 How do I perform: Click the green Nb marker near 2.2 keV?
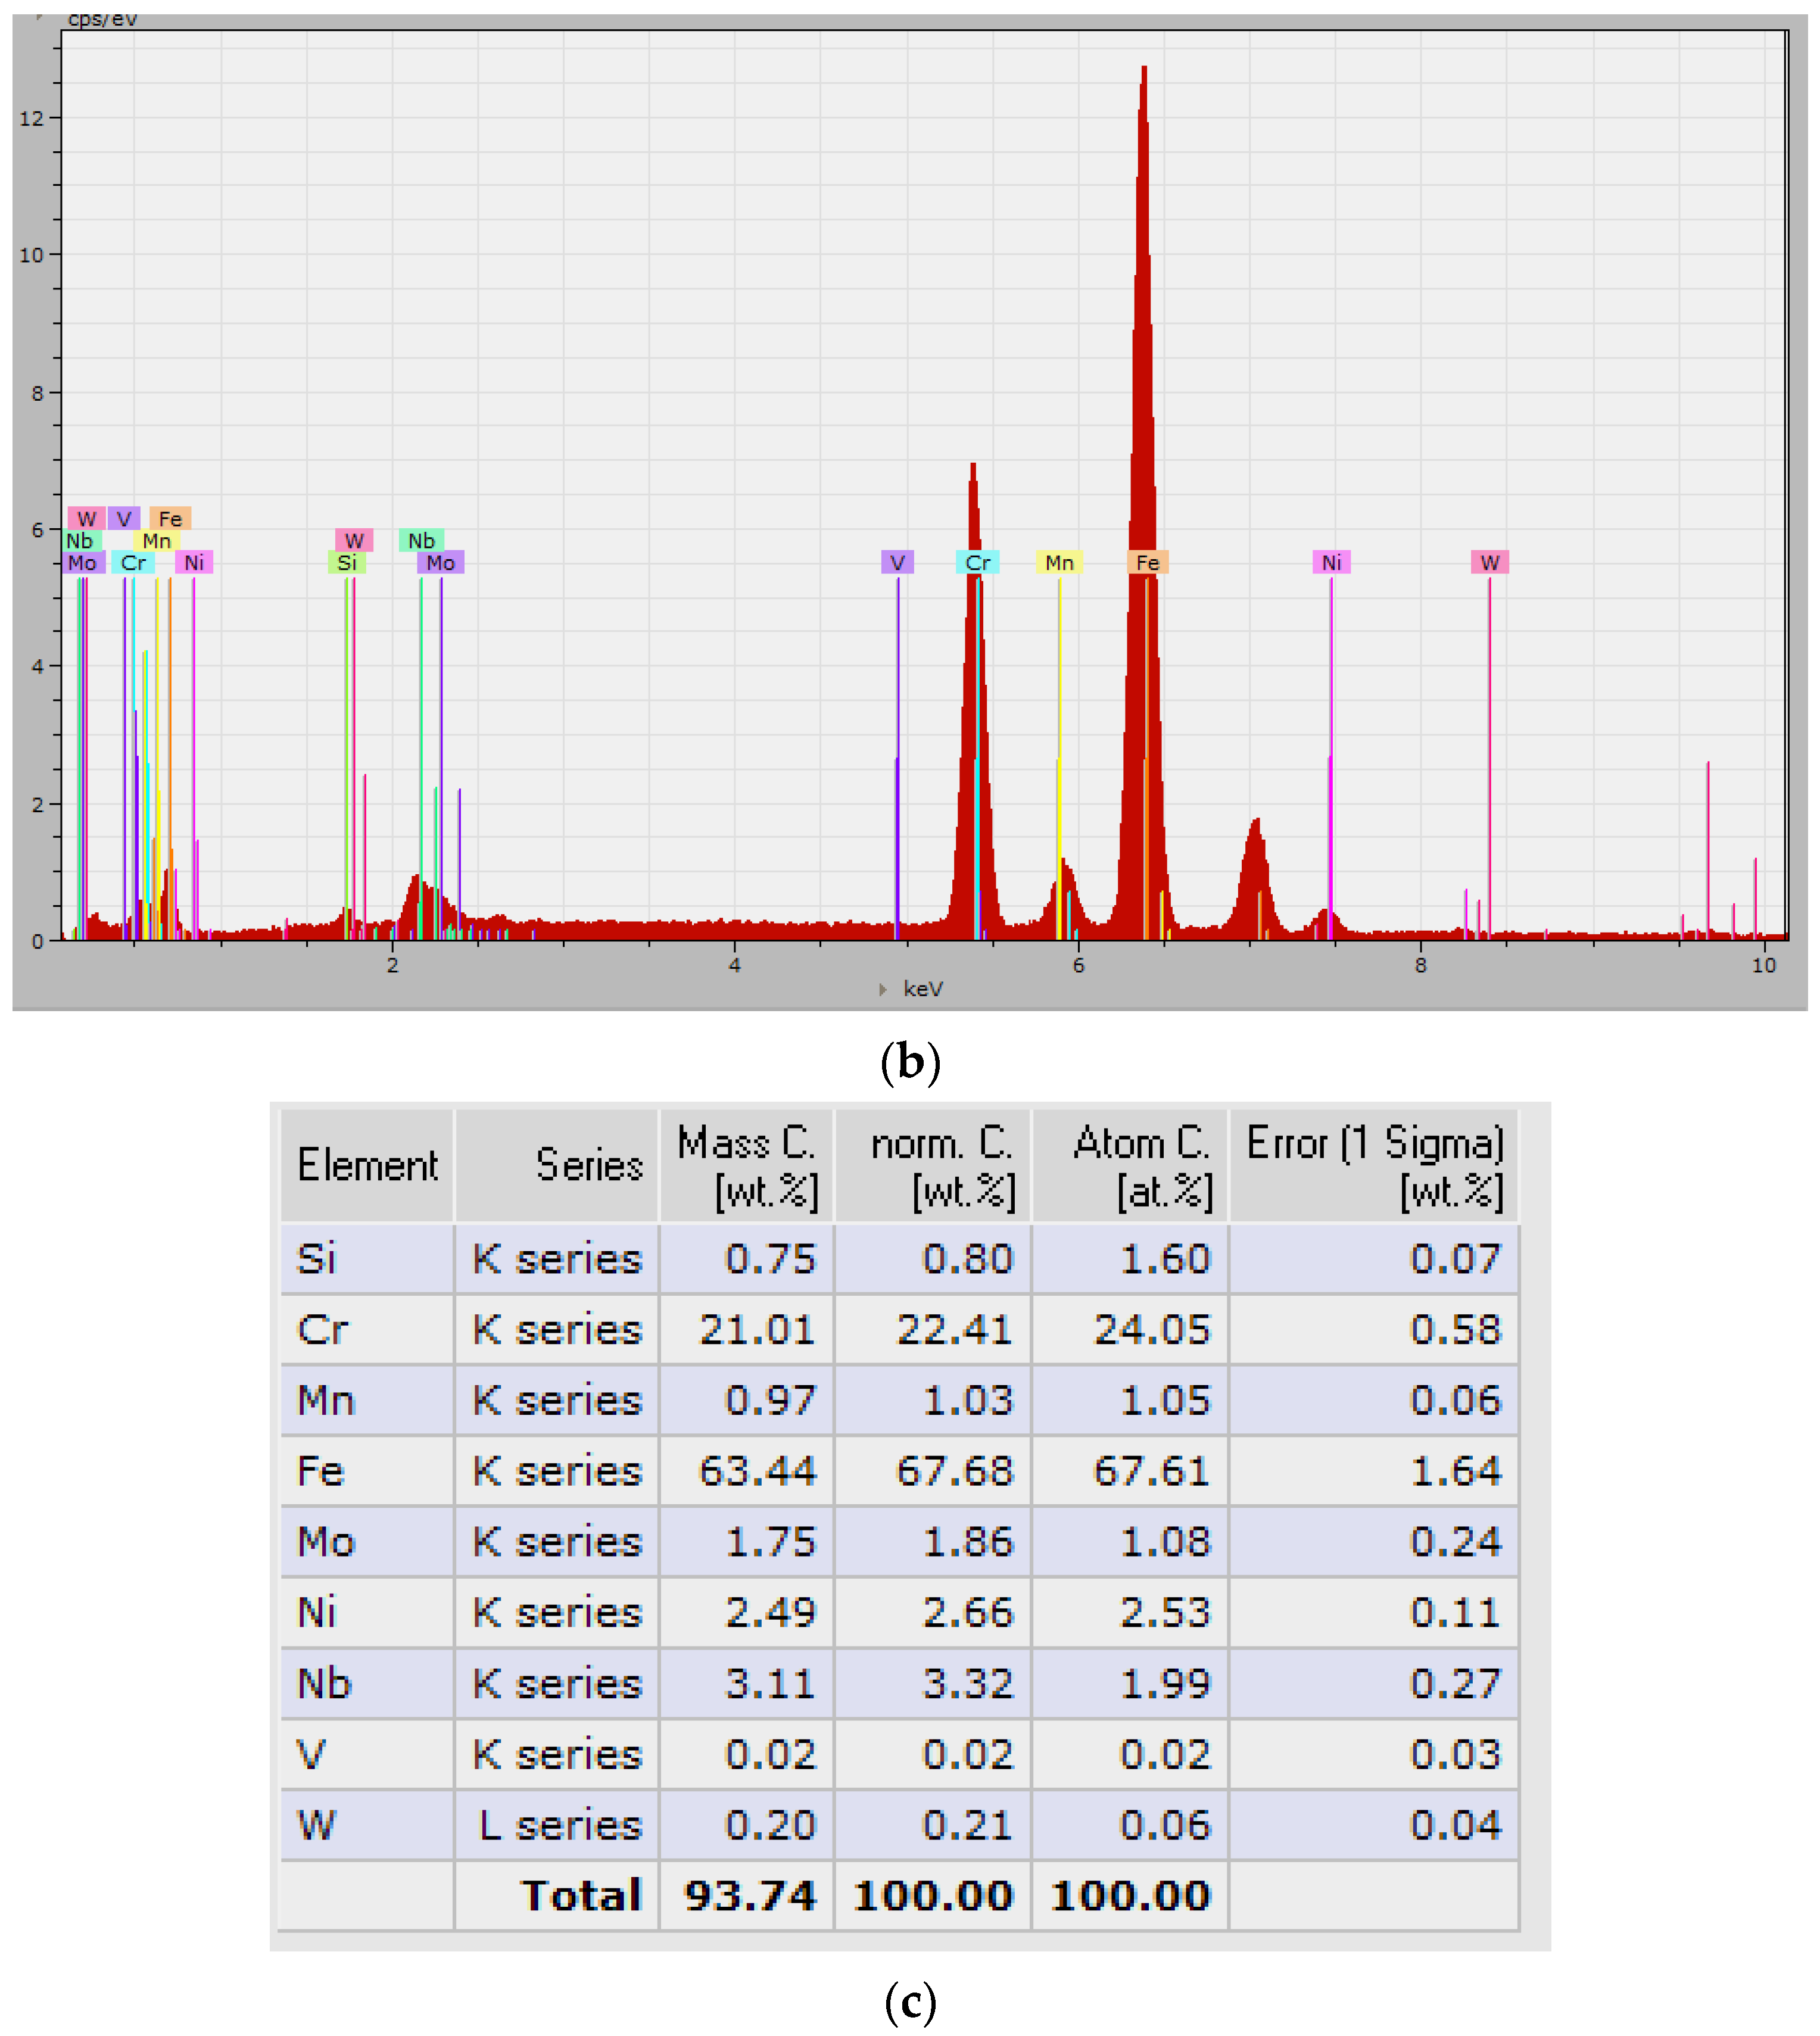coord(421,540)
